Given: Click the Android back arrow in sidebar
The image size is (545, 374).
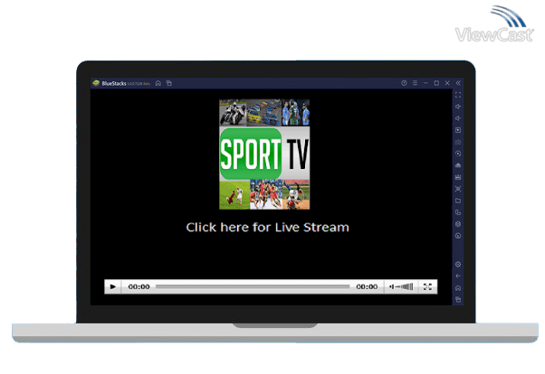Looking at the screenshot, I should (458, 276).
